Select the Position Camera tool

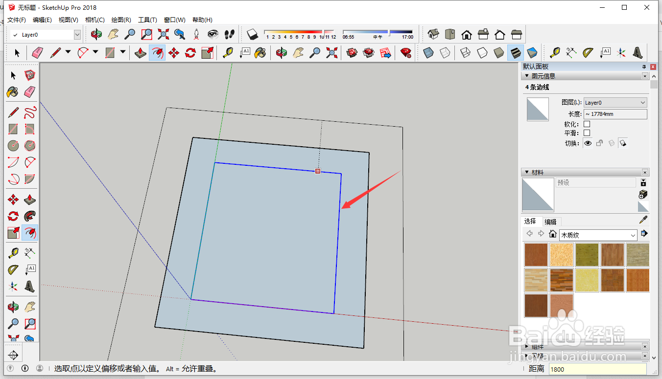(x=196, y=34)
